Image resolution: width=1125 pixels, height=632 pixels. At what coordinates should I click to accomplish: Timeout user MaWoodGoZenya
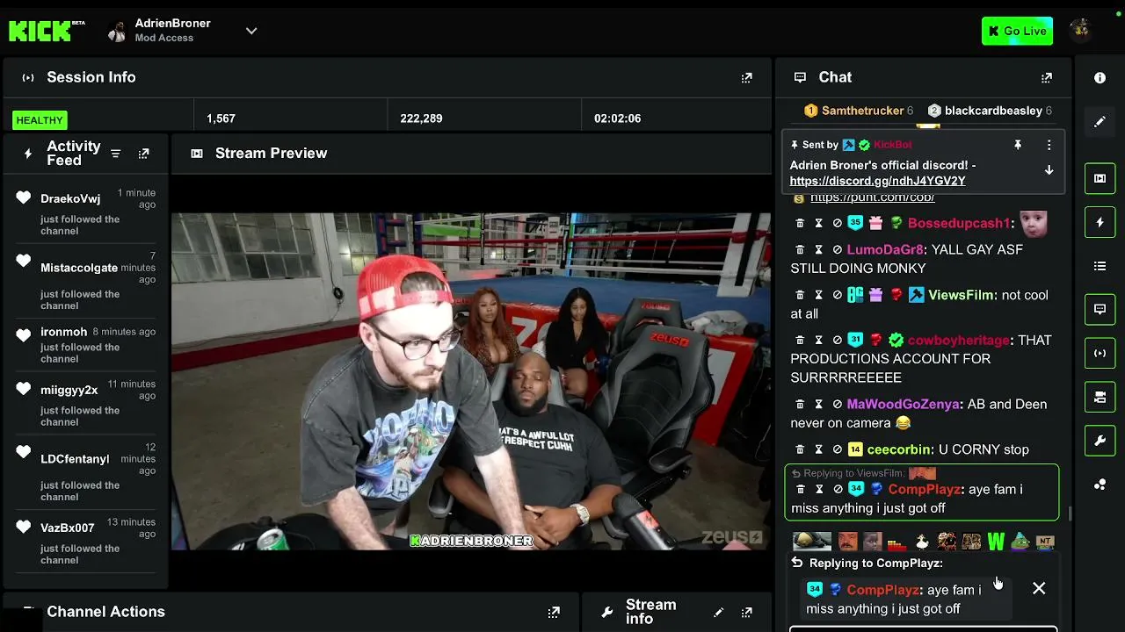click(x=818, y=405)
